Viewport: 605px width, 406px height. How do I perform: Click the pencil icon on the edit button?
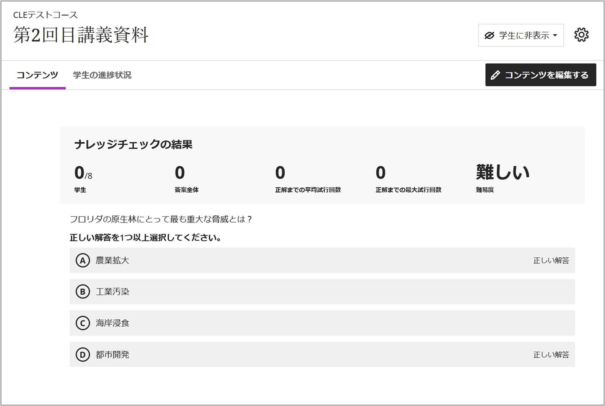pyautogui.click(x=495, y=75)
